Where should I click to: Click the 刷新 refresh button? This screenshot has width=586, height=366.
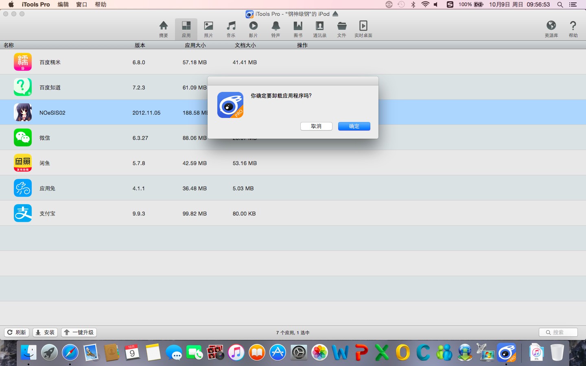[17, 332]
